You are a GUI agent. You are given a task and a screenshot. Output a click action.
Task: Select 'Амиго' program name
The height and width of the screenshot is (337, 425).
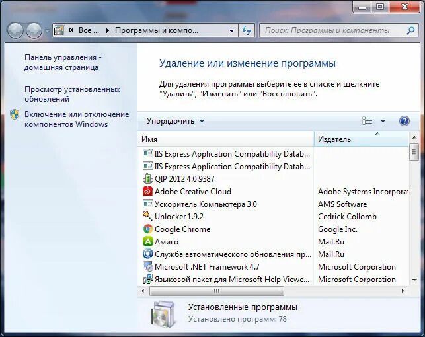[167, 242]
